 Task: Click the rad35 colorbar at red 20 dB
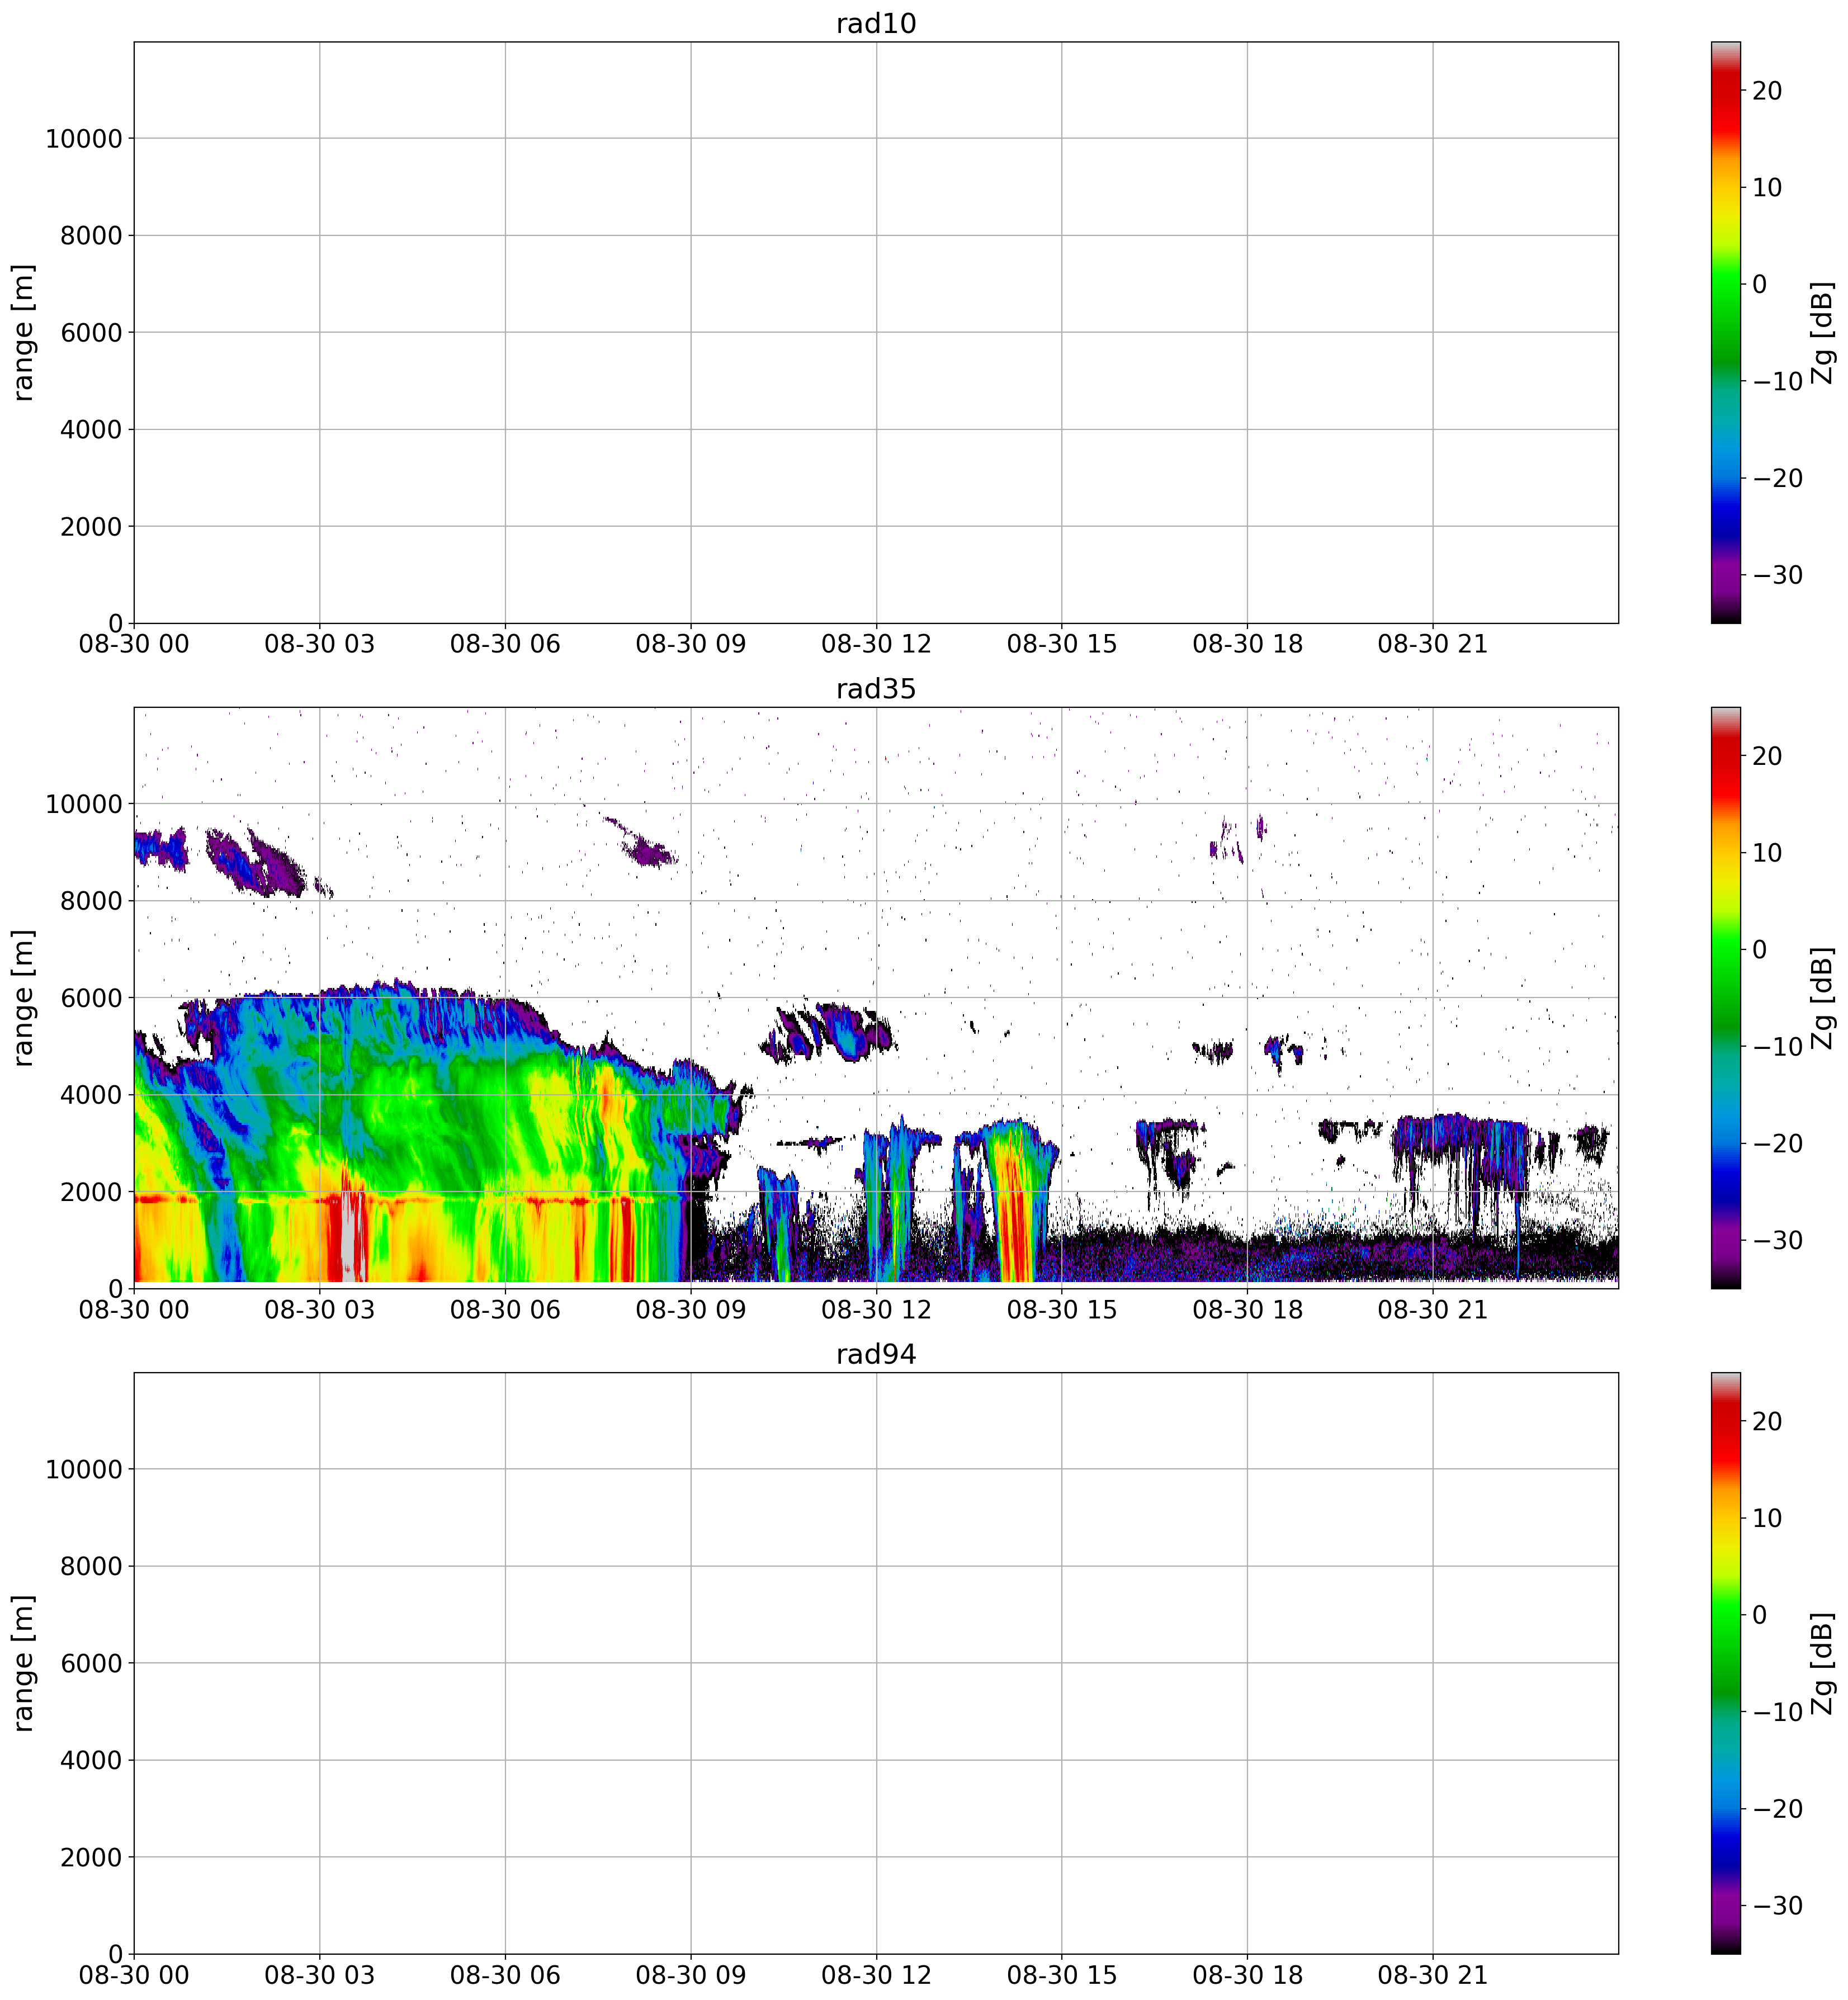tap(1725, 756)
